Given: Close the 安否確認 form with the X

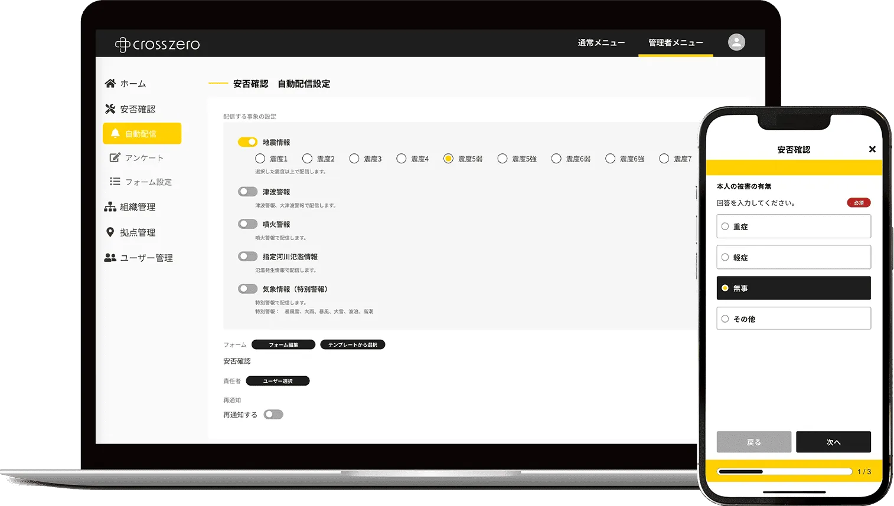Looking at the screenshot, I should coord(872,149).
